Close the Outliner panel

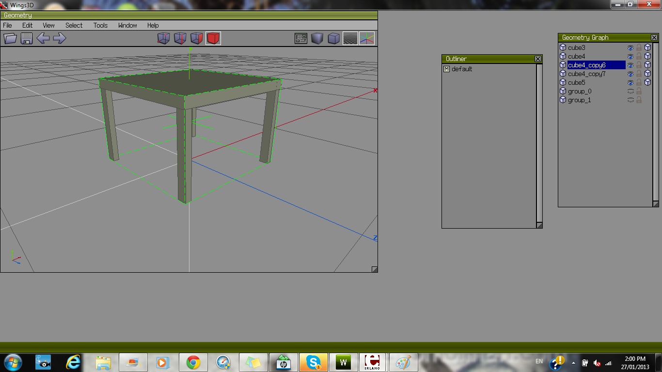click(538, 59)
